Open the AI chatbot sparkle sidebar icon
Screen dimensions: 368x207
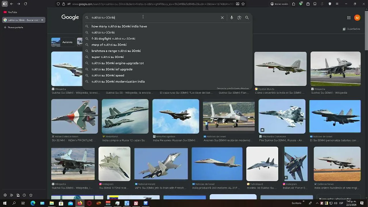tap(11, 195)
